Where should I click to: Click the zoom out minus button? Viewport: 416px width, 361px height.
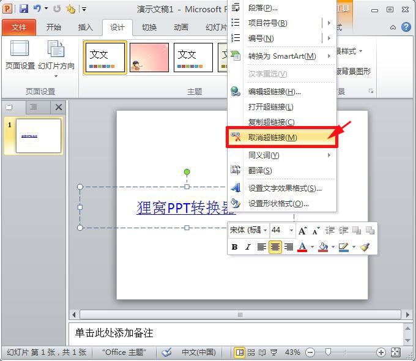(310, 352)
